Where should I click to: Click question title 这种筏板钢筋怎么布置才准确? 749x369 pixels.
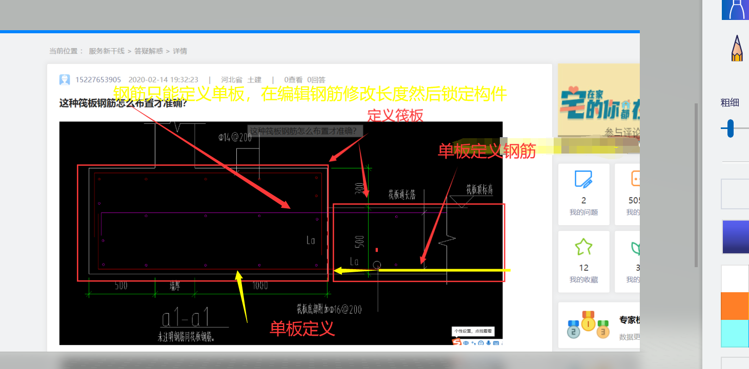point(123,103)
